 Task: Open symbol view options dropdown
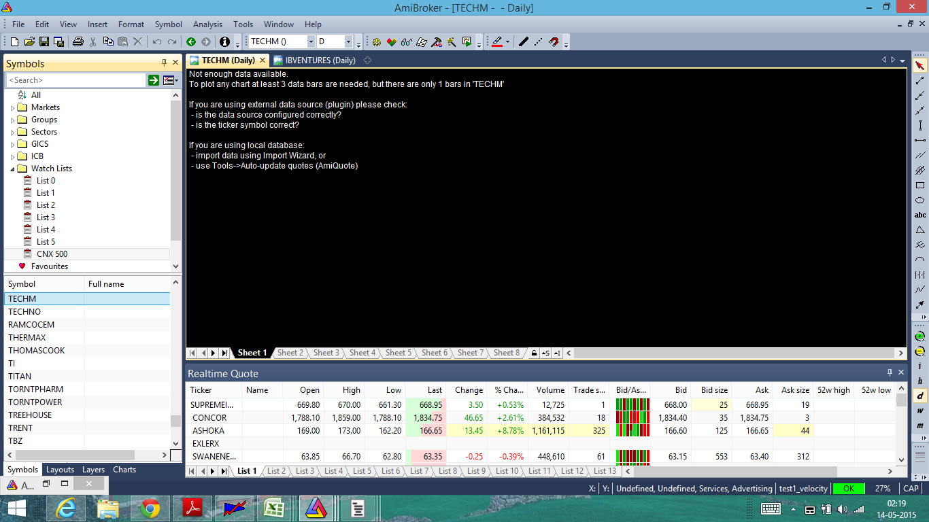tap(170, 80)
